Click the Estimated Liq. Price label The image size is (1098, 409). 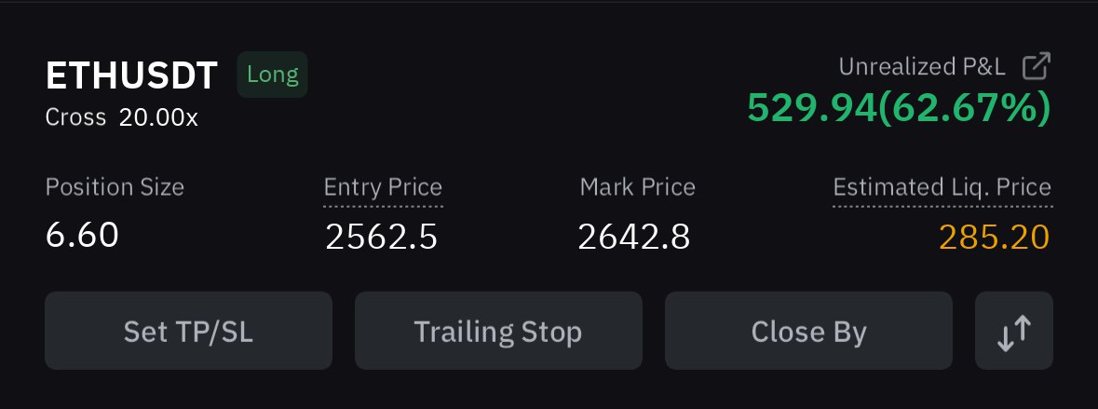pyautogui.click(x=942, y=187)
